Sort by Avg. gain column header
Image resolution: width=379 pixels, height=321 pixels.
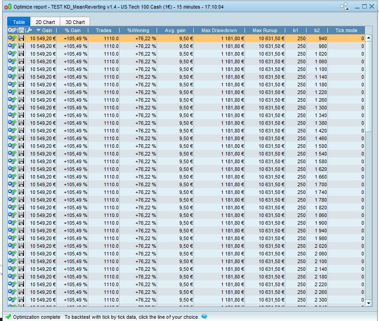tap(175, 30)
